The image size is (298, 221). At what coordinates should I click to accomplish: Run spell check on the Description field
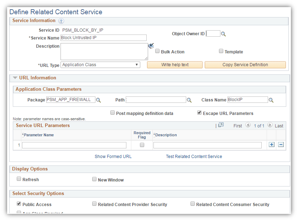tap(151, 46)
